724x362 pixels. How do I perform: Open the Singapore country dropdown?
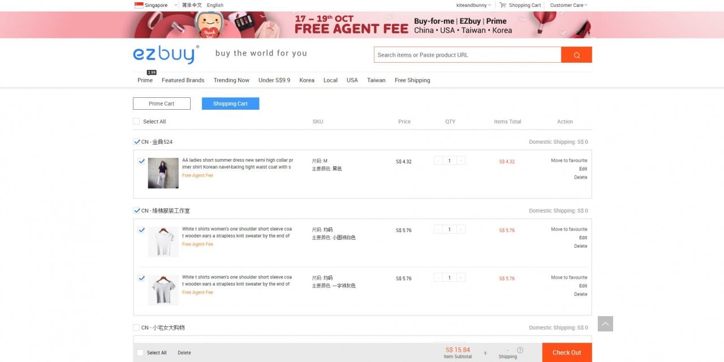176,5
